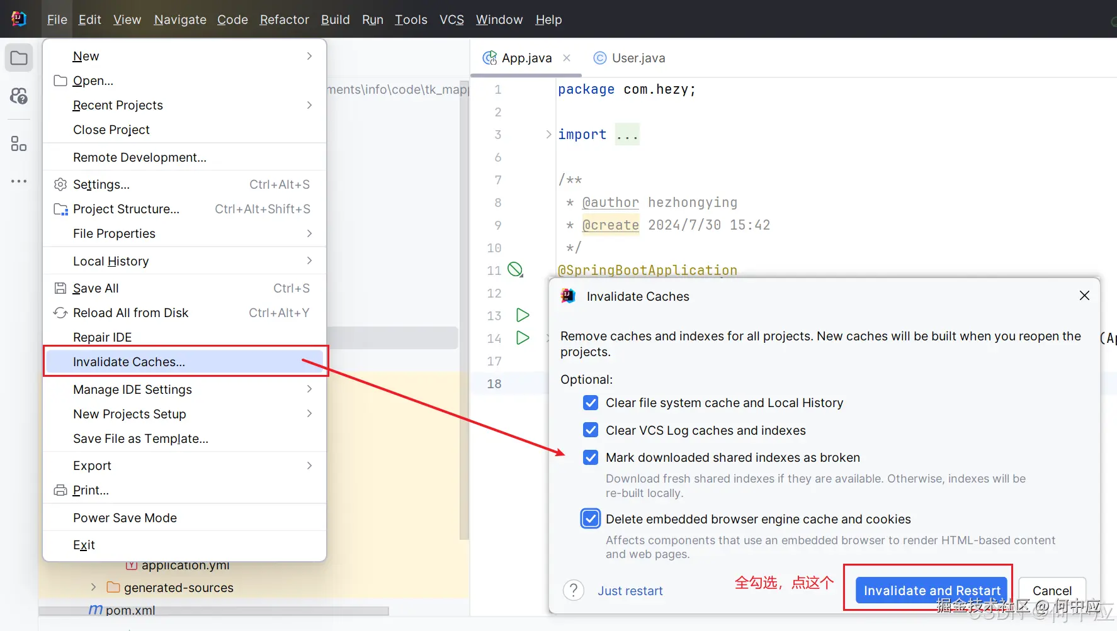The image size is (1117, 631).
Task: Click the project tree vertical scrollbar
Action: tap(464, 310)
